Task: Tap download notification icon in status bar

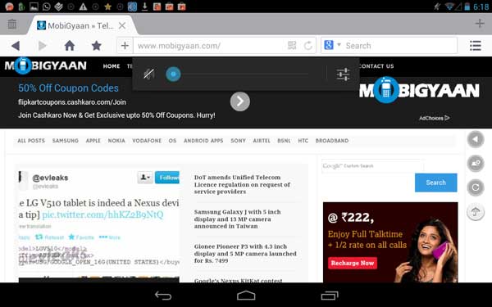Action: click(144, 7)
